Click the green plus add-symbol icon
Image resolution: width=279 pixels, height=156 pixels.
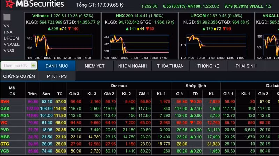coord(33,65)
